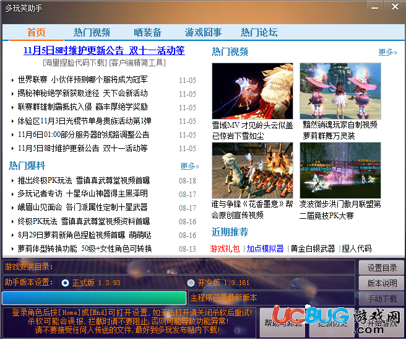Click caption 谁与争锋《花香墨意》帮会原创宣传视频
Screen dimensions: 406x339
252,209
